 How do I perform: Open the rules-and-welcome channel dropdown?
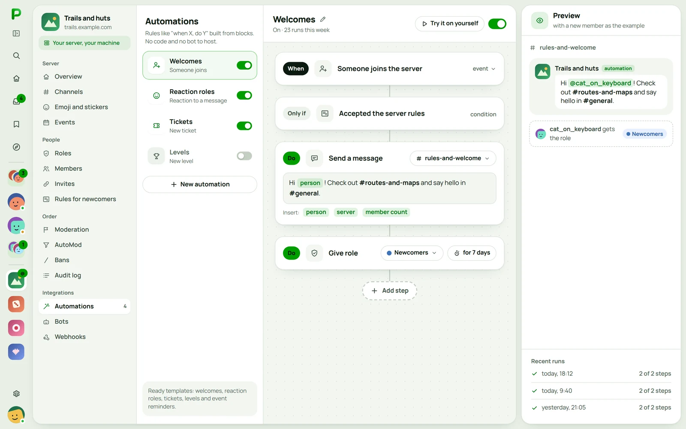453,158
